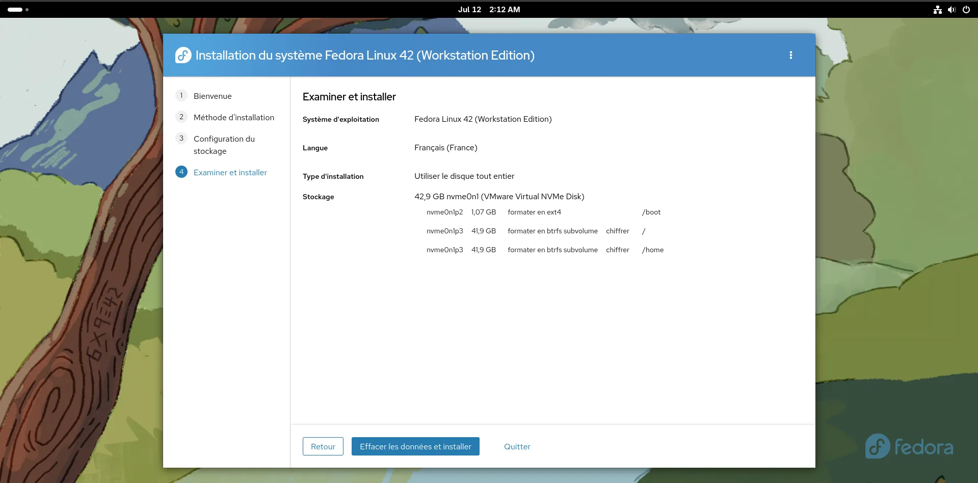978x483 pixels.
Task: Click the nvme0n1p2 /boot partition row
Action: pos(543,212)
